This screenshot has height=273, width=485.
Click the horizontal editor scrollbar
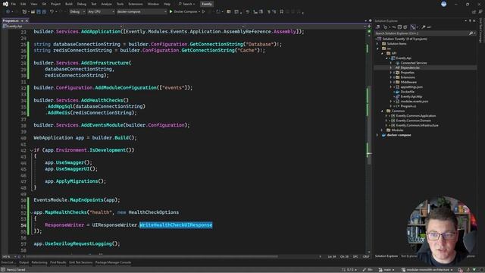coord(152,256)
